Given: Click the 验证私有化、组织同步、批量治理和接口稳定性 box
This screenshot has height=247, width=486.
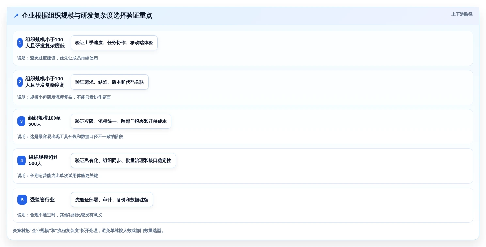Looking at the screenshot, I should (x=123, y=160).
